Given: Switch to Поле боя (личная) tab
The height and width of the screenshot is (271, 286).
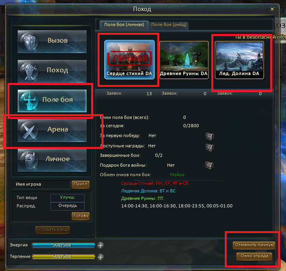Looking at the screenshot, I should point(124,25).
